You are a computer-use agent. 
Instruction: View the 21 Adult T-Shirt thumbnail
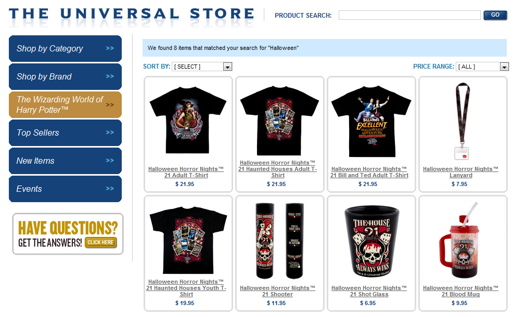click(x=188, y=120)
